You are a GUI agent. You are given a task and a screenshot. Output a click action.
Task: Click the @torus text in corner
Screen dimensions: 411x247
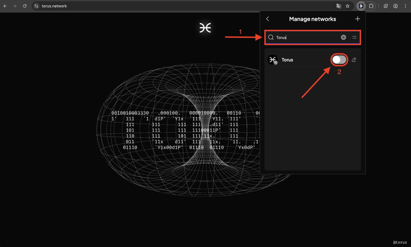400,242
